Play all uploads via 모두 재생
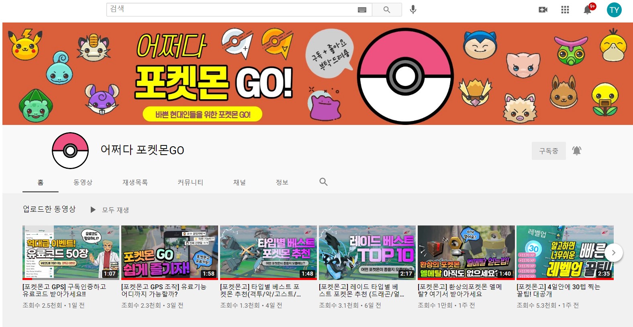 coord(110,210)
